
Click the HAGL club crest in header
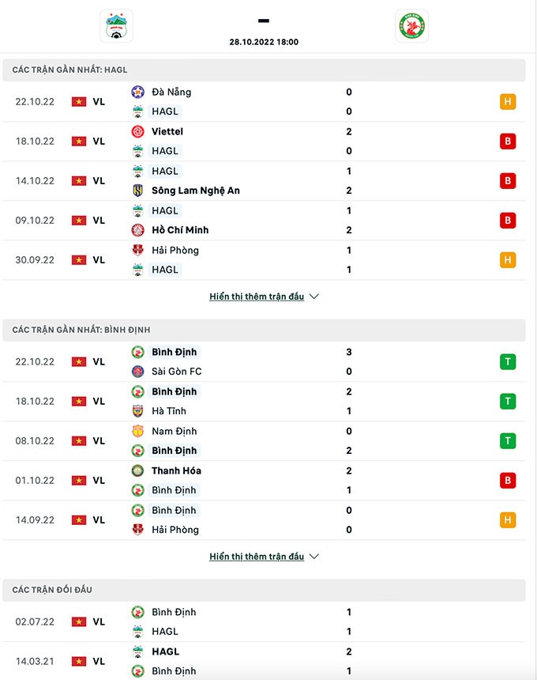[116, 26]
